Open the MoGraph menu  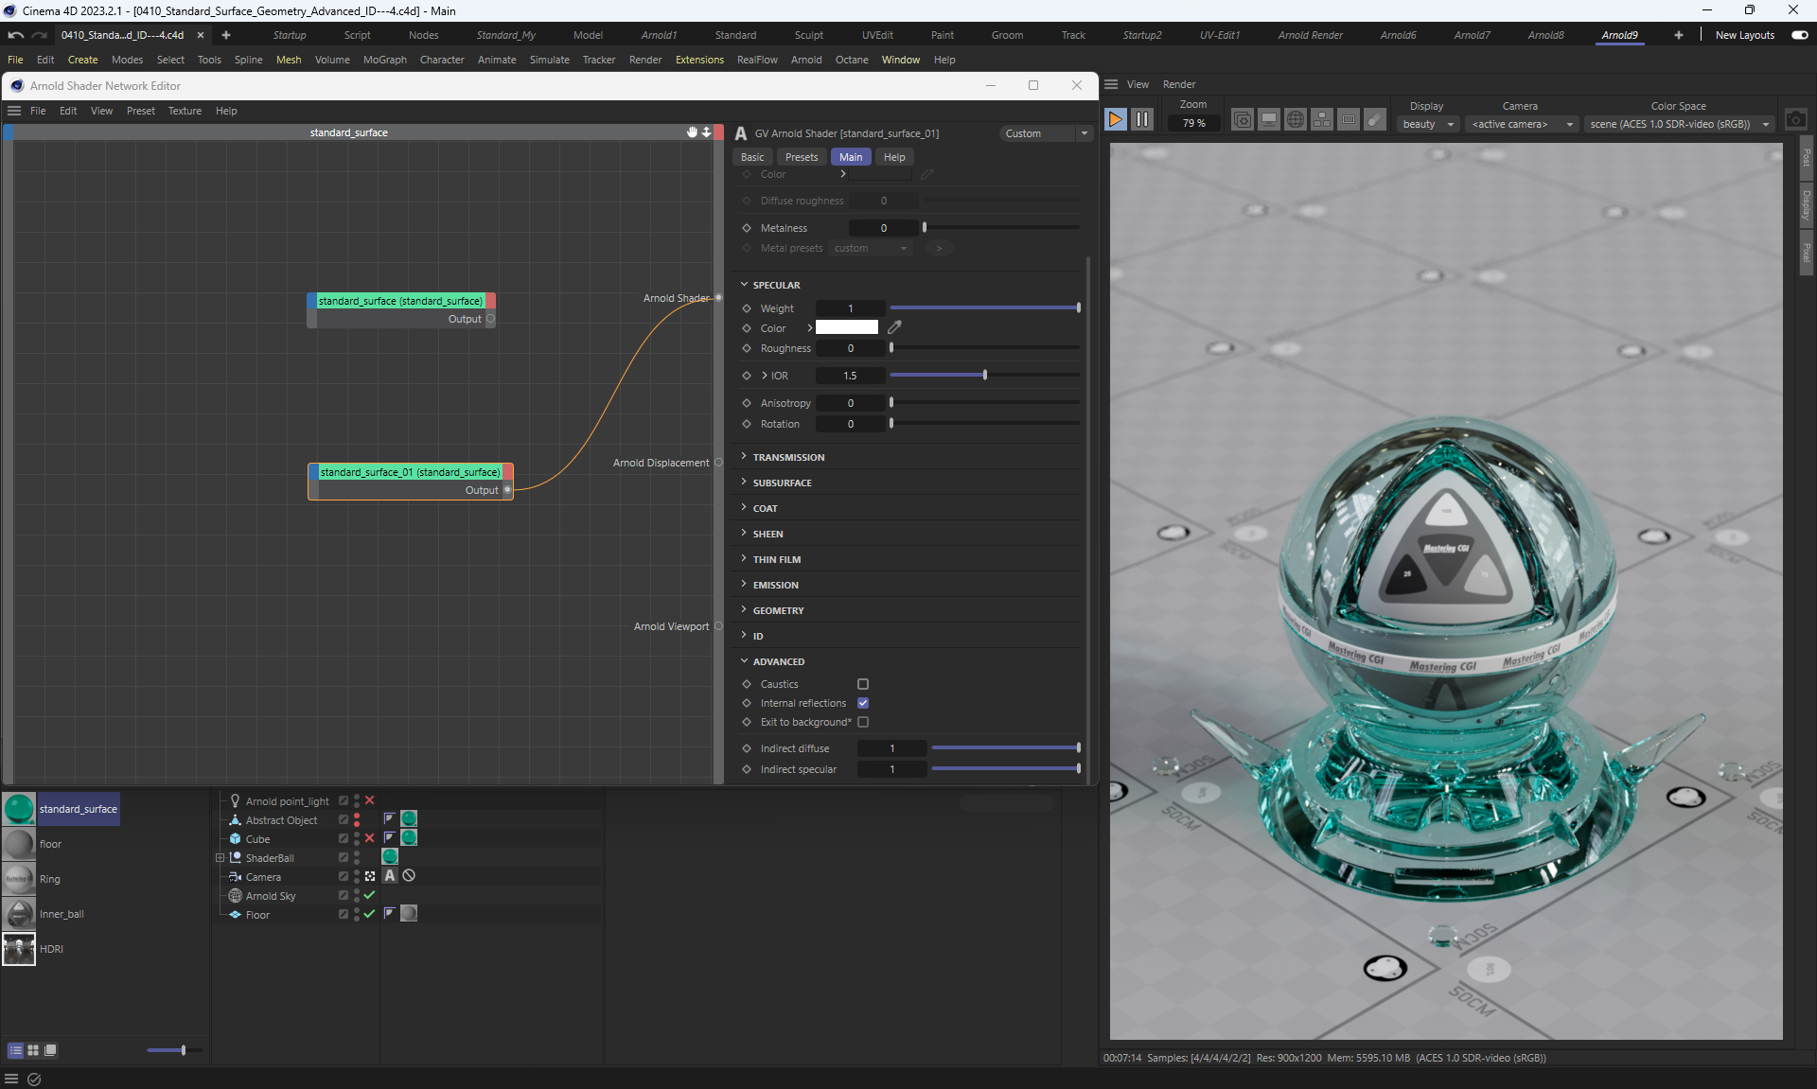[x=384, y=60]
